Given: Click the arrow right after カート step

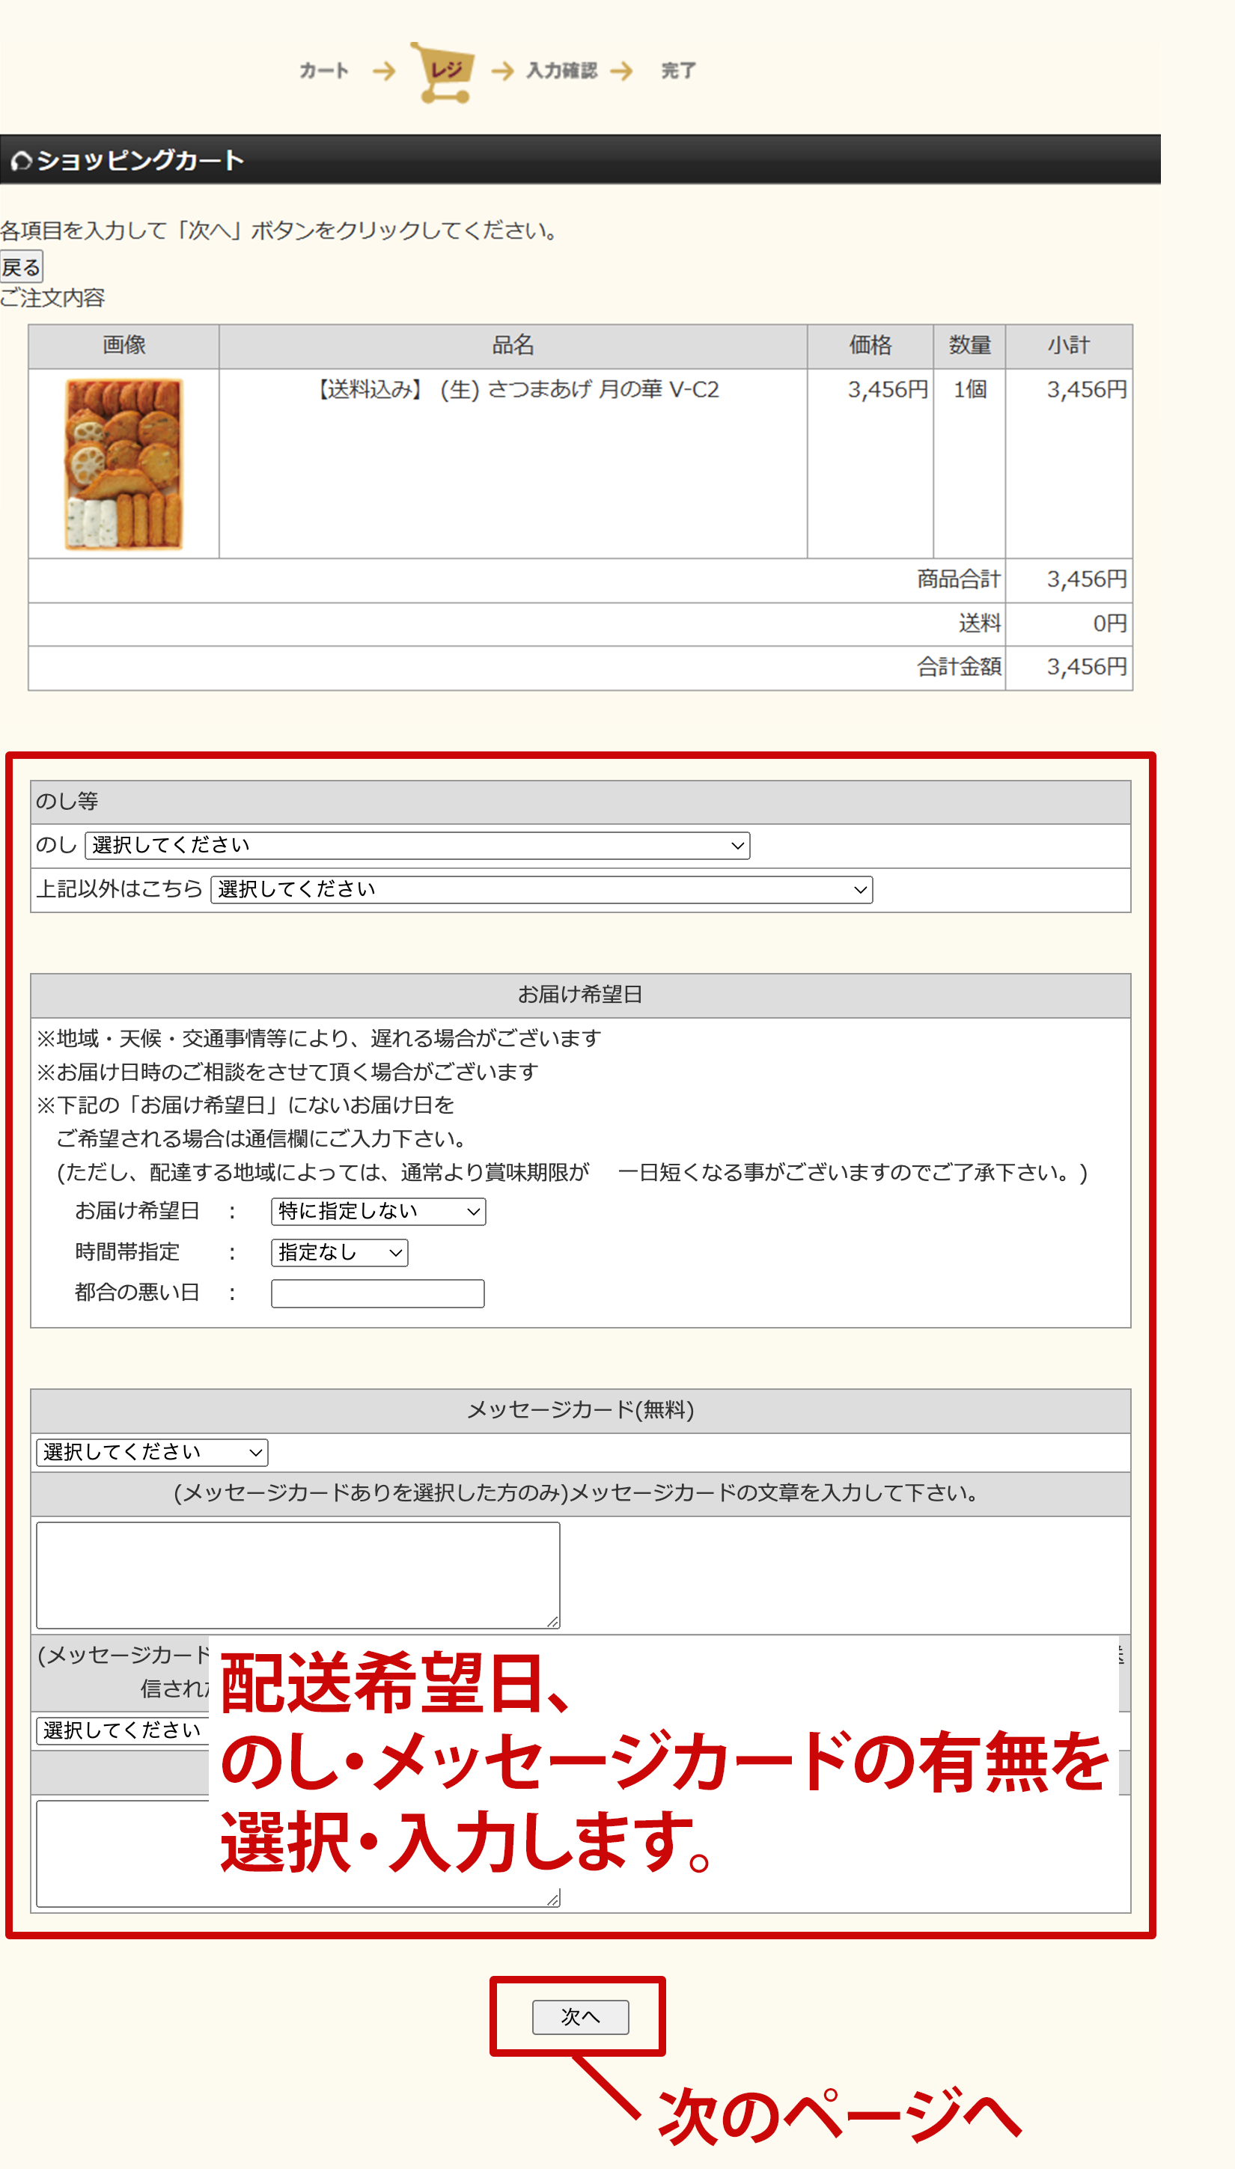Looking at the screenshot, I should (x=384, y=71).
